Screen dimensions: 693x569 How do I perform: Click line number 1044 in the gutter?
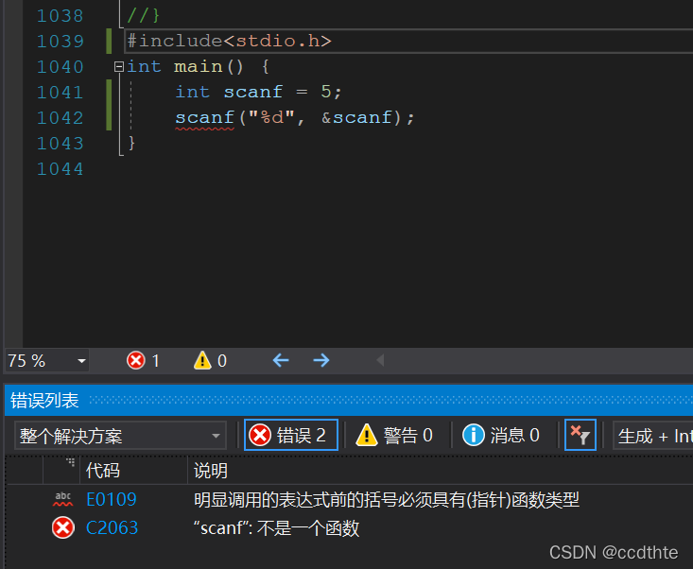point(60,169)
